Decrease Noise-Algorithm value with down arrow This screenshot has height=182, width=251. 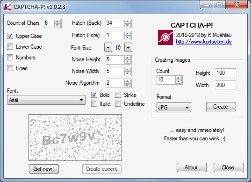click(128, 85)
